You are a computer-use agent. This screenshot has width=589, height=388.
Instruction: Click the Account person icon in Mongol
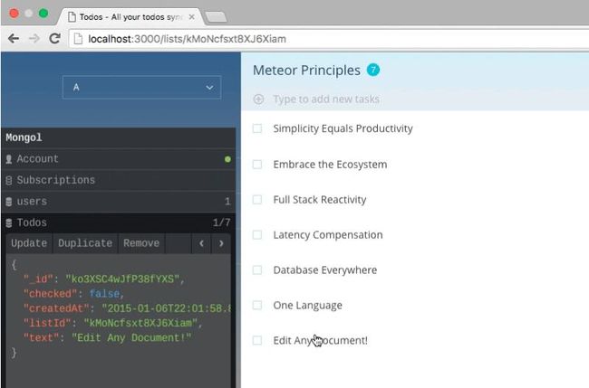[x=9, y=159]
